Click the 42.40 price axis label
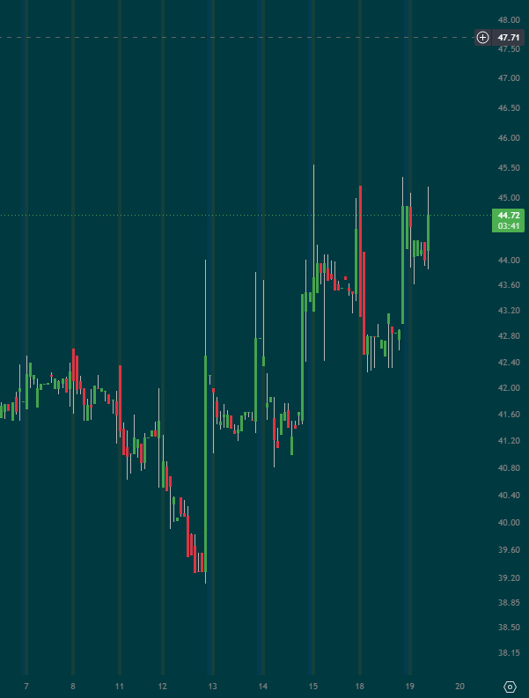This screenshot has width=529, height=698. (x=509, y=363)
